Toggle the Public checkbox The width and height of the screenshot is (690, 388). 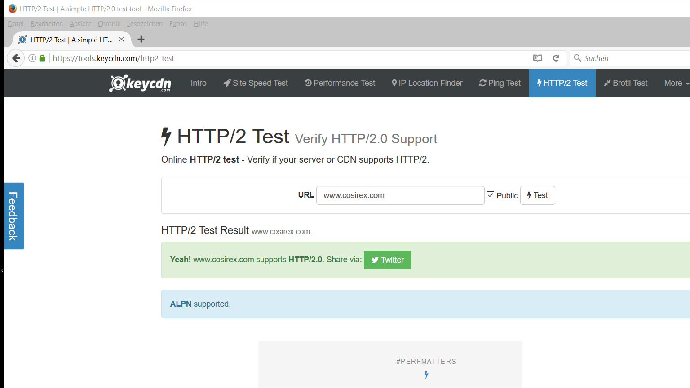pos(491,195)
